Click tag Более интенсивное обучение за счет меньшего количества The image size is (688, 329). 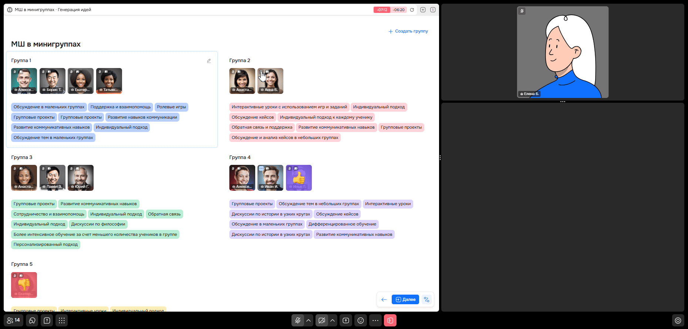95,235
